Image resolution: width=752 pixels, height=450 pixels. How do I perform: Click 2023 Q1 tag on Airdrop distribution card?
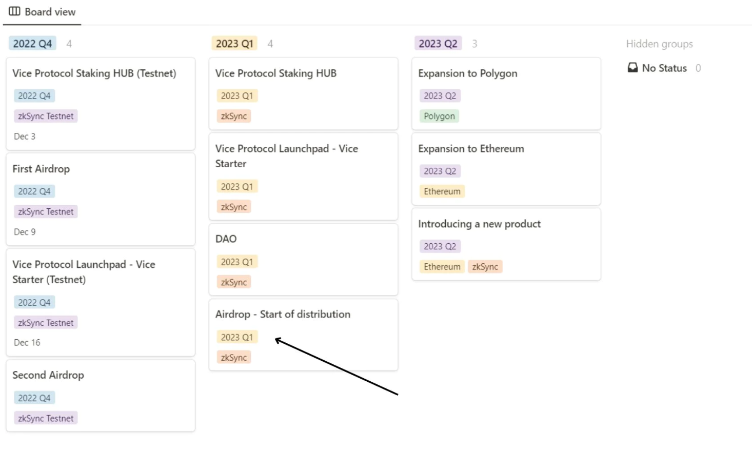coord(237,337)
